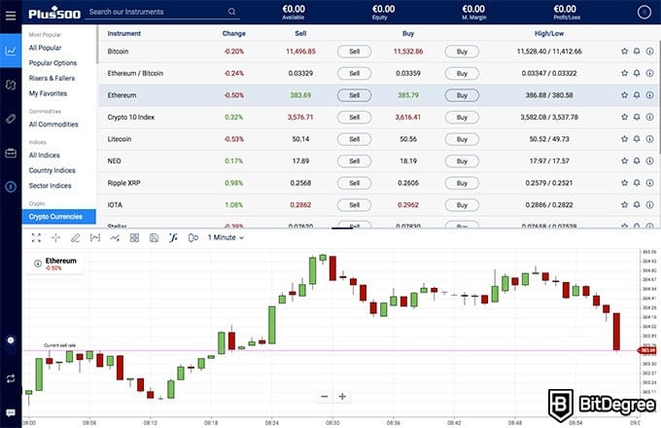Image resolution: width=661 pixels, height=428 pixels.
Task: Open the indicators function icon
Action: coord(173,237)
